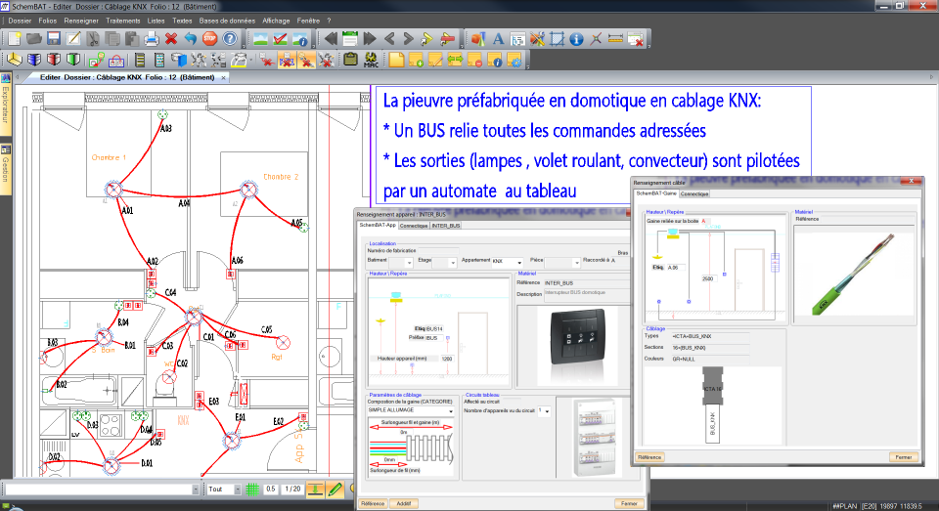This screenshot has width=939, height=511.
Task: Go to first folio with double-left arrows
Action: click(331, 39)
